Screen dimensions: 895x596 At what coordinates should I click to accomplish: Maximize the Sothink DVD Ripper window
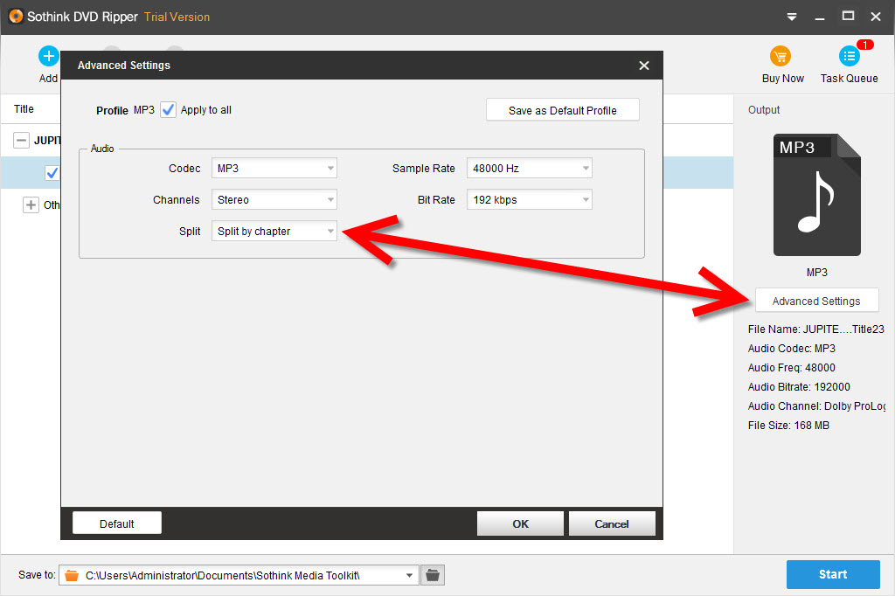click(x=848, y=17)
